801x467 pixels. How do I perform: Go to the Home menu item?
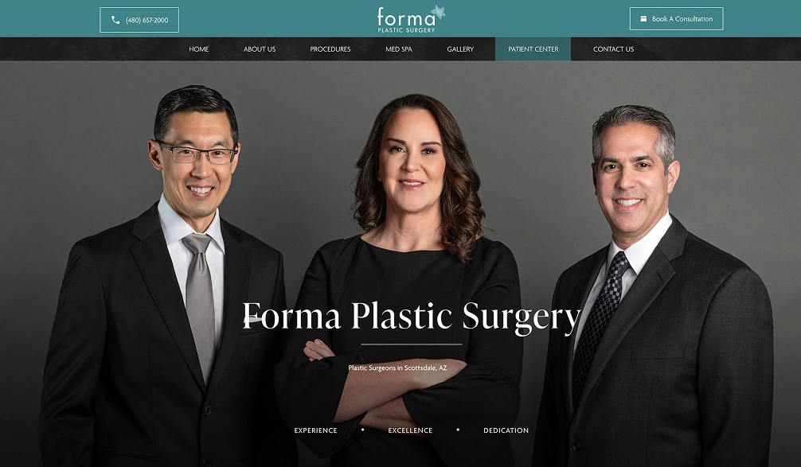coord(199,49)
